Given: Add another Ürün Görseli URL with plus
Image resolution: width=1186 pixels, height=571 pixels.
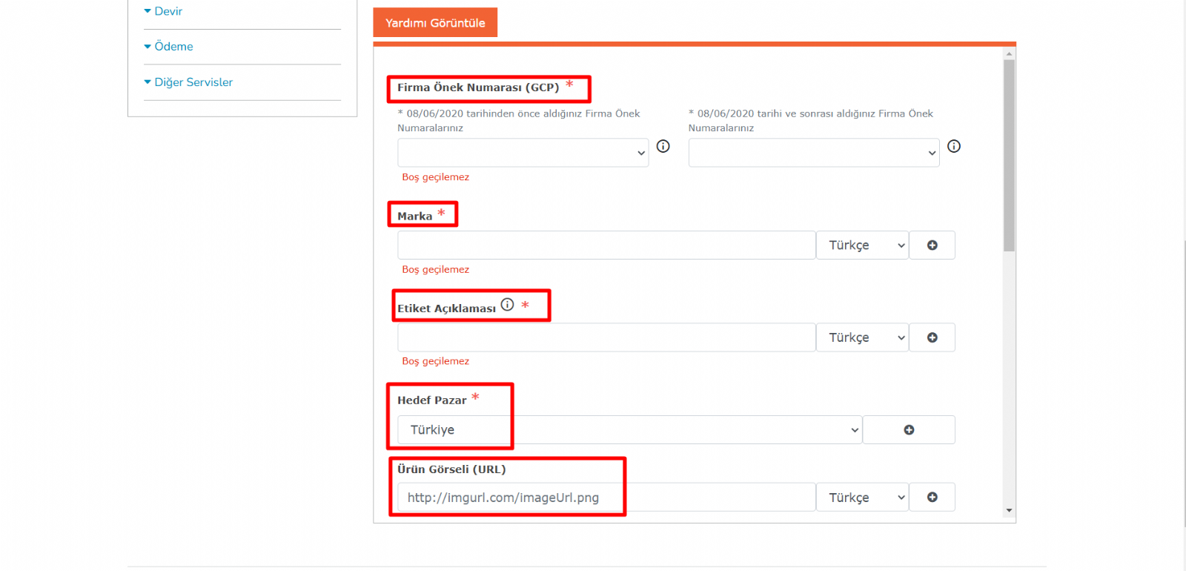Looking at the screenshot, I should click(x=932, y=498).
